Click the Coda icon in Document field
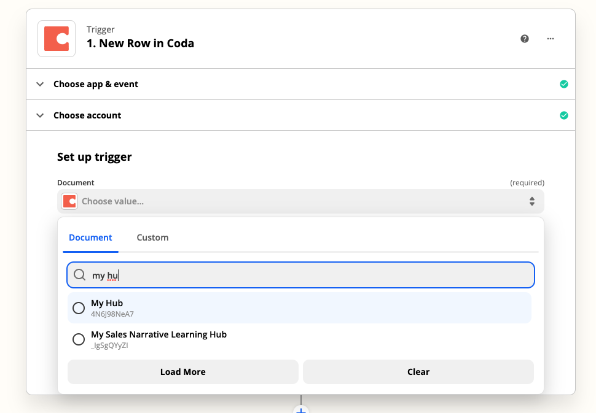 (x=69, y=201)
